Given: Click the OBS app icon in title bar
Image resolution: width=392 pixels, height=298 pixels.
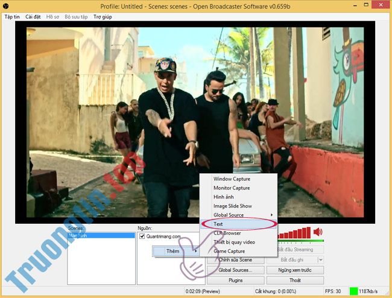Looking at the screenshot, I should coord(6,6).
